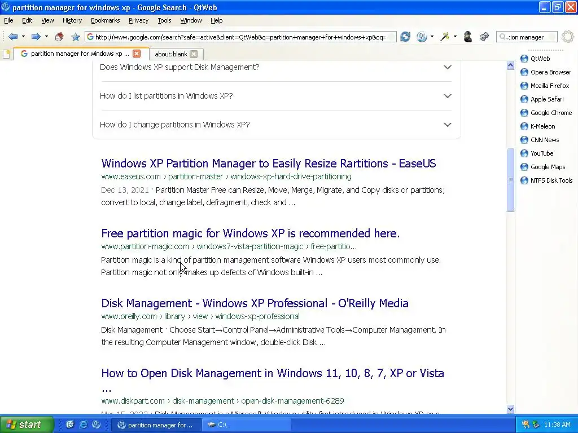This screenshot has height=433, width=578.
Task: Open the Home page icon
Action: 59,37
